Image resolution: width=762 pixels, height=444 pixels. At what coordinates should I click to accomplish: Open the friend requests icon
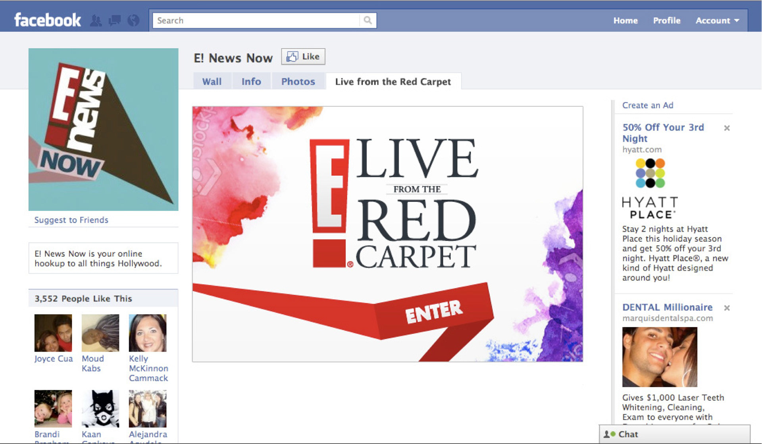pyautogui.click(x=96, y=20)
